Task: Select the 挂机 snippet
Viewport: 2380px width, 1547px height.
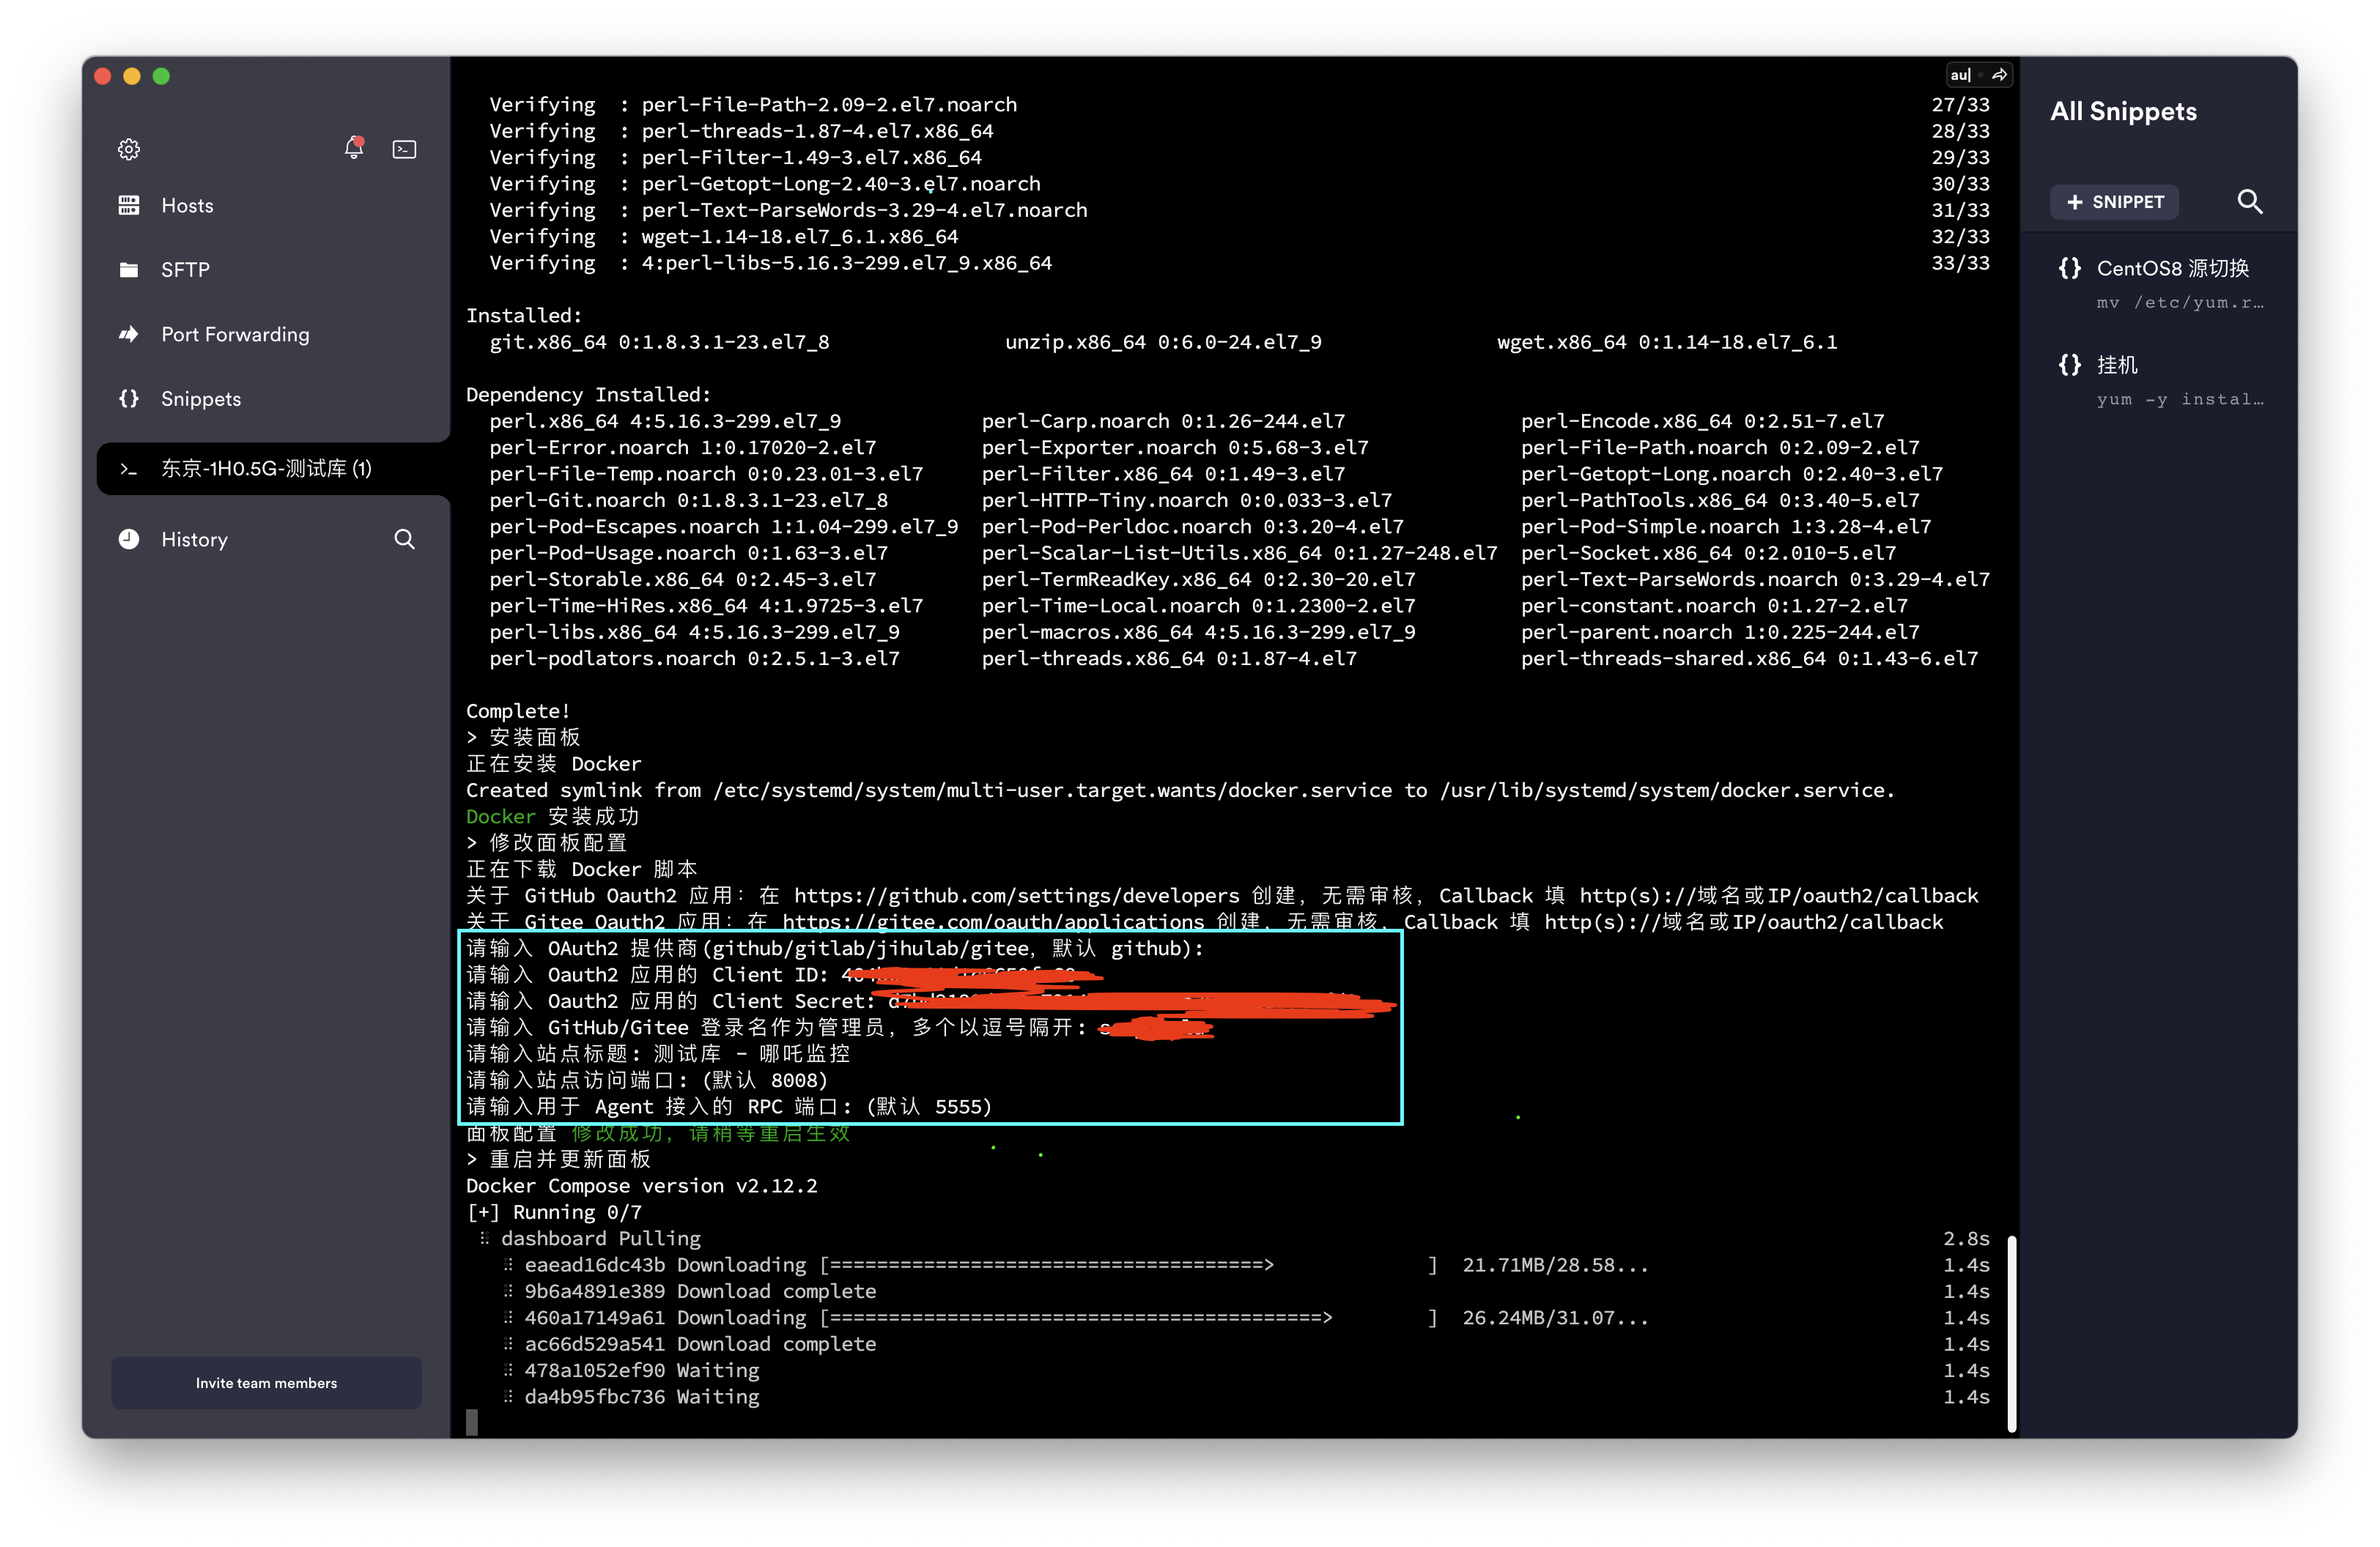Action: (x=2160, y=381)
